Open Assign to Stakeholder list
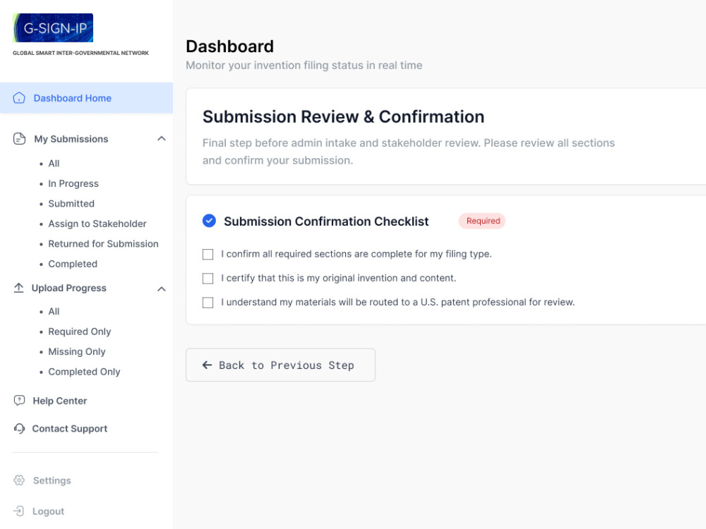706x529 pixels. coord(97,224)
